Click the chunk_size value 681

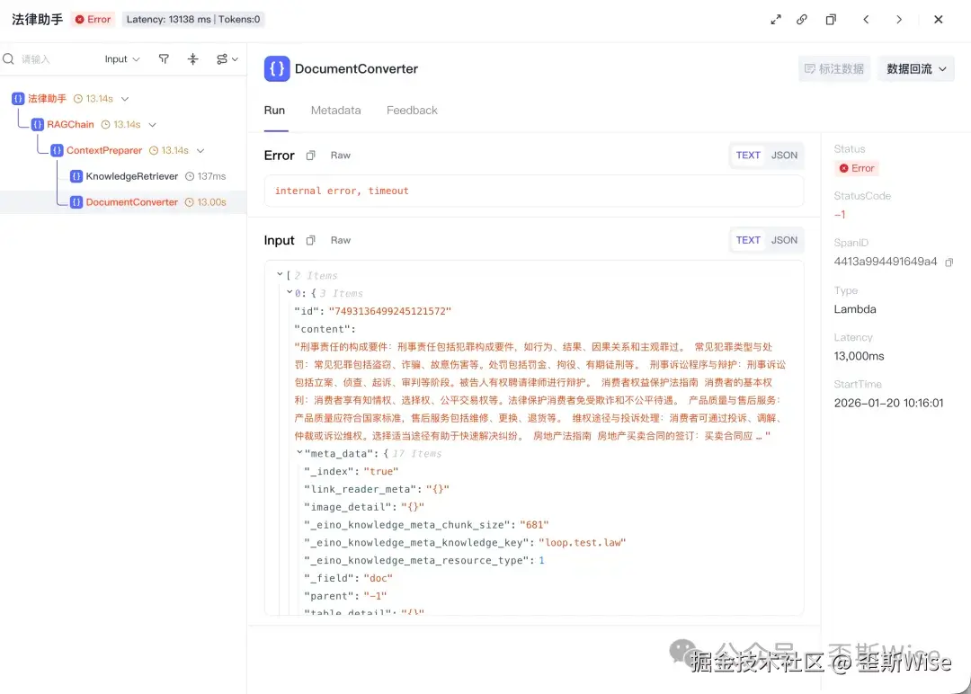(534, 525)
